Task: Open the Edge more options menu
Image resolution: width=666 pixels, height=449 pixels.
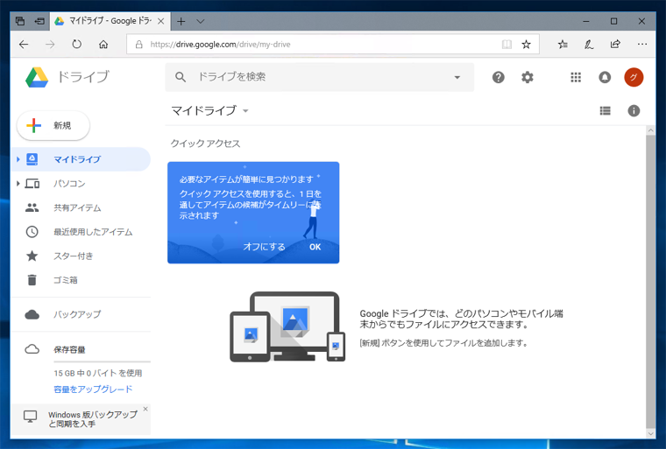Action: tap(641, 44)
